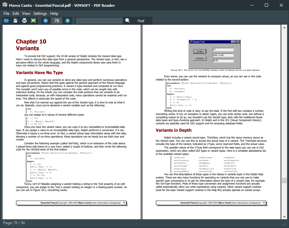This screenshot has height=228, width=289.
Task: Open the View menu
Action: [x=26, y=13]
